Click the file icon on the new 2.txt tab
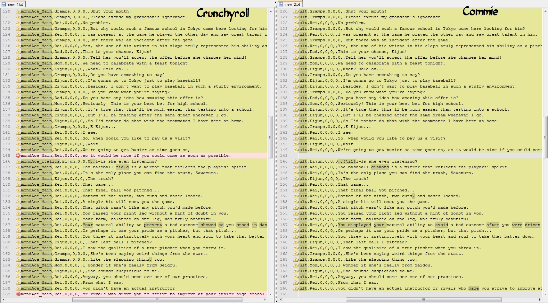Viewport: 548px width, 303px height. tap(281, 4)
